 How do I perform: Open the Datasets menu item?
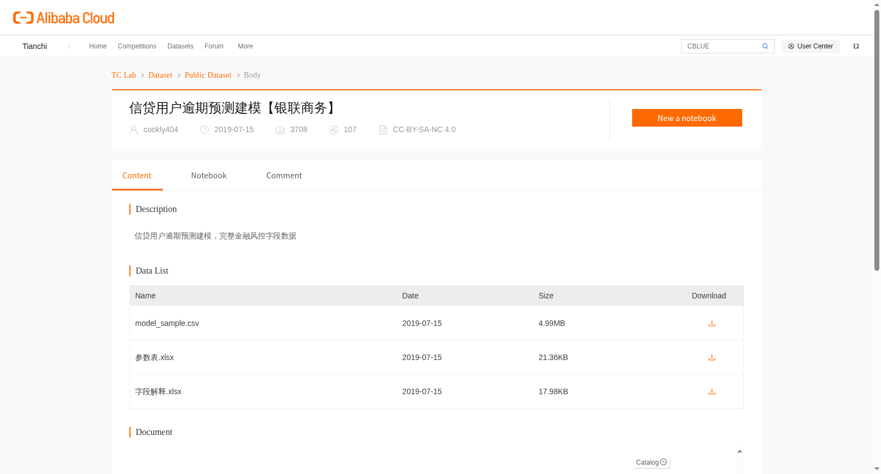[x=180, y=46]
